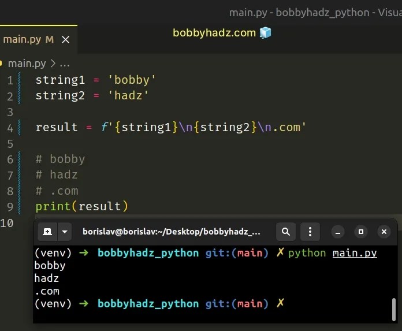This screenshot has width=402, height=331.
Task: Click the 'bobby' string literal
Action: click(x=132, y=80)
